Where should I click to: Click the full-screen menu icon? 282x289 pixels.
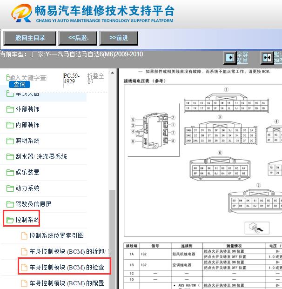pyautogui.click(x=229, y=58)
